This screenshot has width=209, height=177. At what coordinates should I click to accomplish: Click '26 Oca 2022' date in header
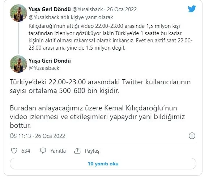pyautogui.click(x=122, y=9)
